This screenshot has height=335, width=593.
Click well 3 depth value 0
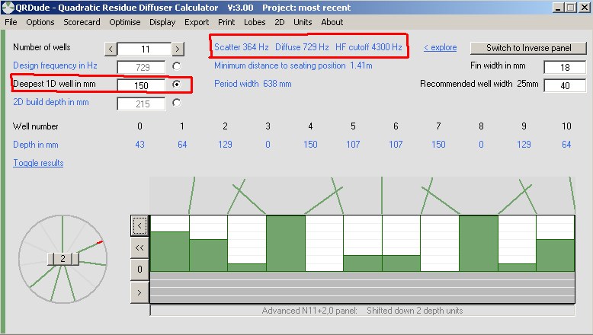(268, 145)
